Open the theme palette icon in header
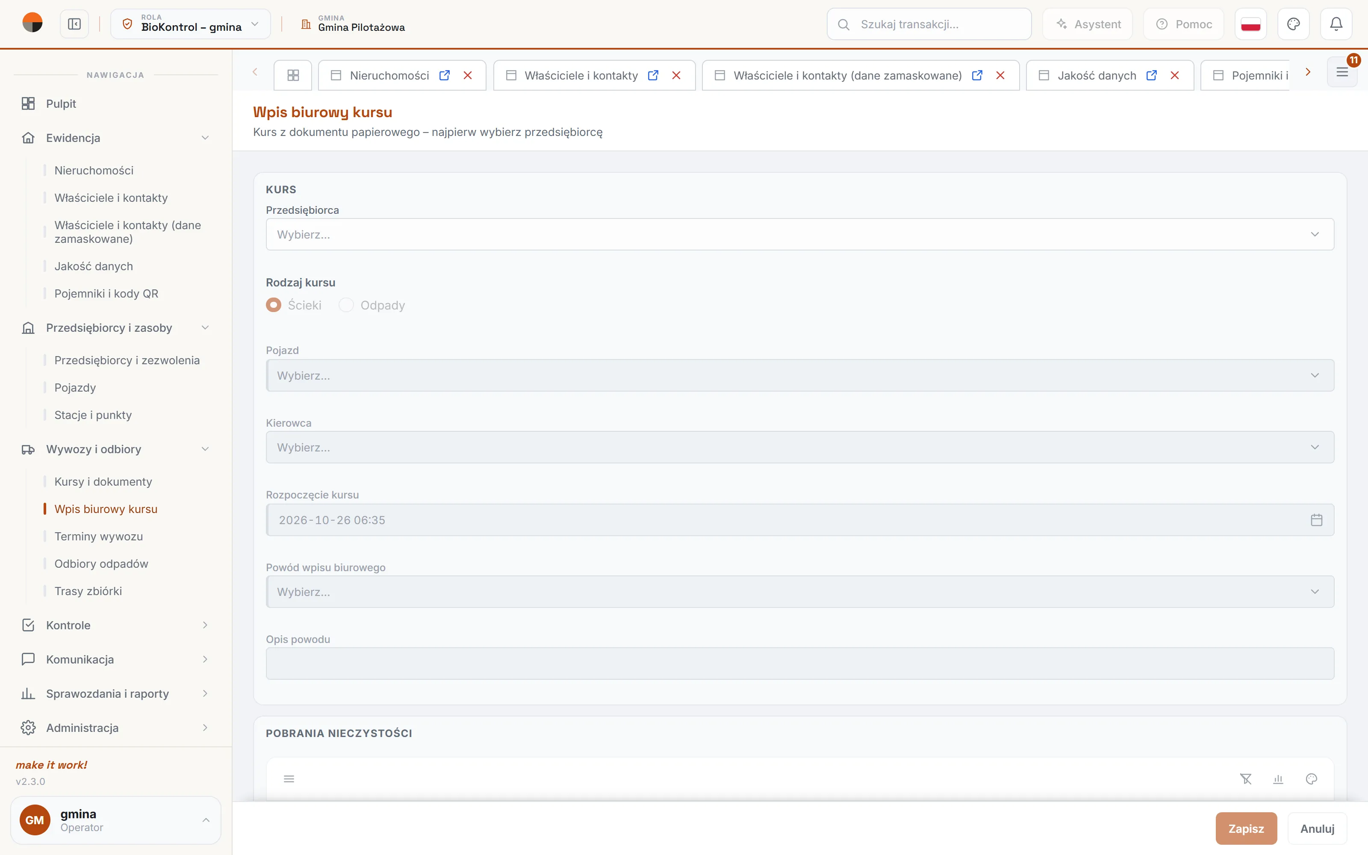The image size is (1368, 855). [x=1293, y=24]
